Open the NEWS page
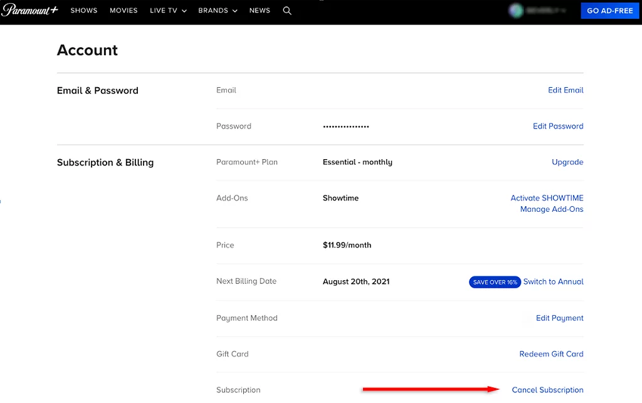This screenshot has height=403, width=642. click(x=260, y=11)
